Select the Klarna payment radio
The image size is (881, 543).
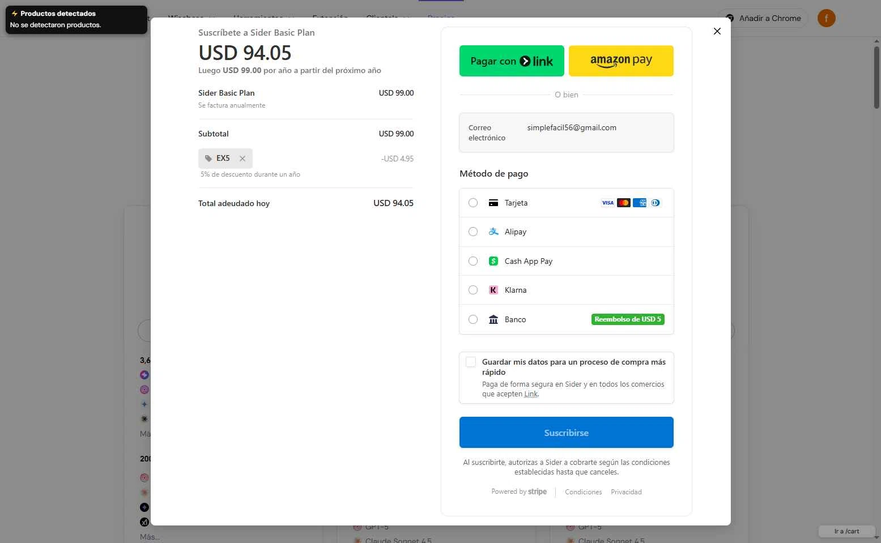click(473, 290)
